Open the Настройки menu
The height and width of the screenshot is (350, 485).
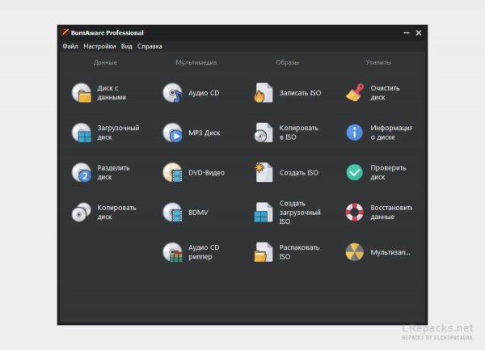(x=99, y=46)
